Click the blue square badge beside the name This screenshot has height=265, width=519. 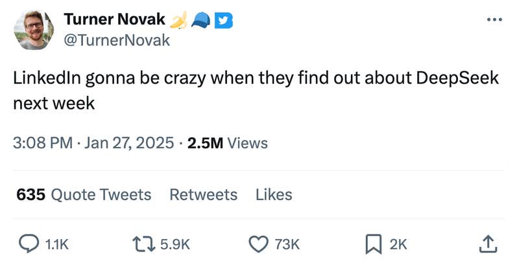coord(224,21)
